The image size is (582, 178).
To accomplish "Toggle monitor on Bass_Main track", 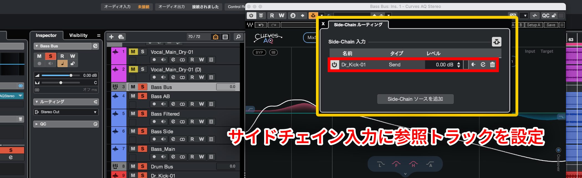I will click(x=164, y=157).
